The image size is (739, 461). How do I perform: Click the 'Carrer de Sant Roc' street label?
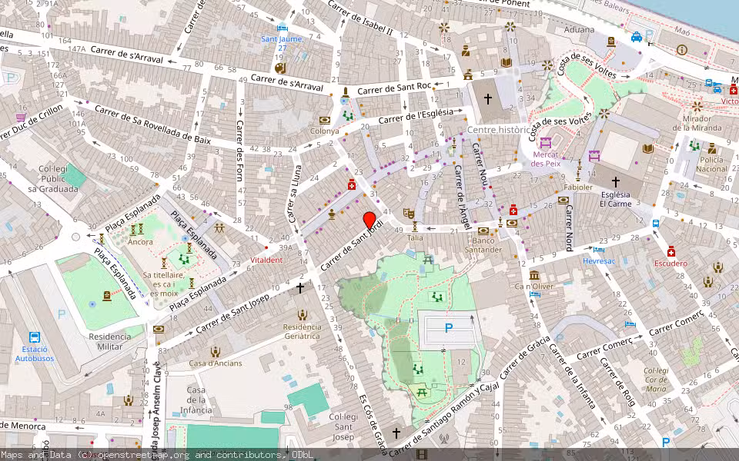pyautogui.click(x=394, y=88)
